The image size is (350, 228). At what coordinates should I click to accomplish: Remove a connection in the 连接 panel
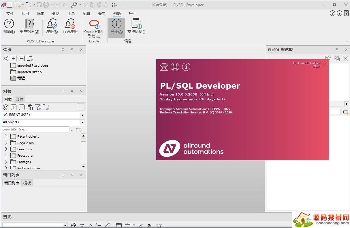click(x=22, y=59)
